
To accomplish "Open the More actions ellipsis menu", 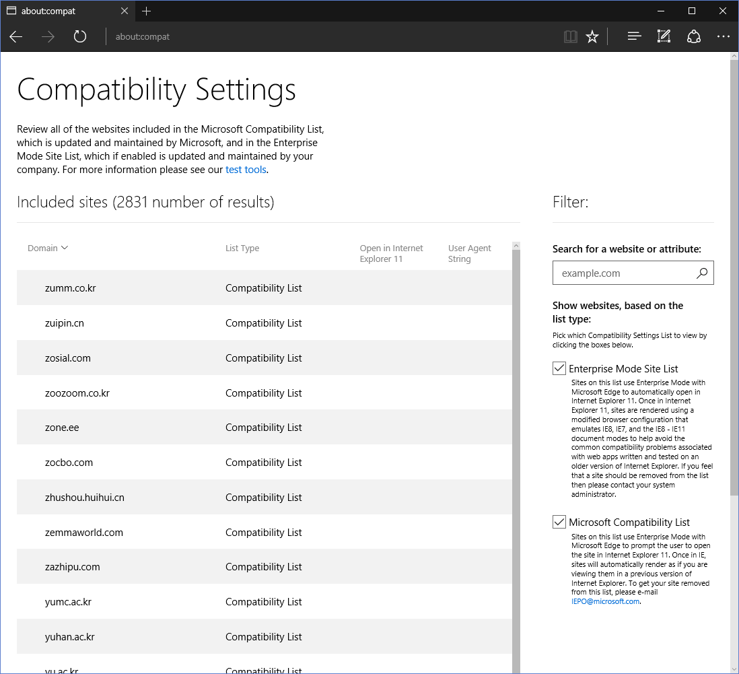I will point(723,36).
